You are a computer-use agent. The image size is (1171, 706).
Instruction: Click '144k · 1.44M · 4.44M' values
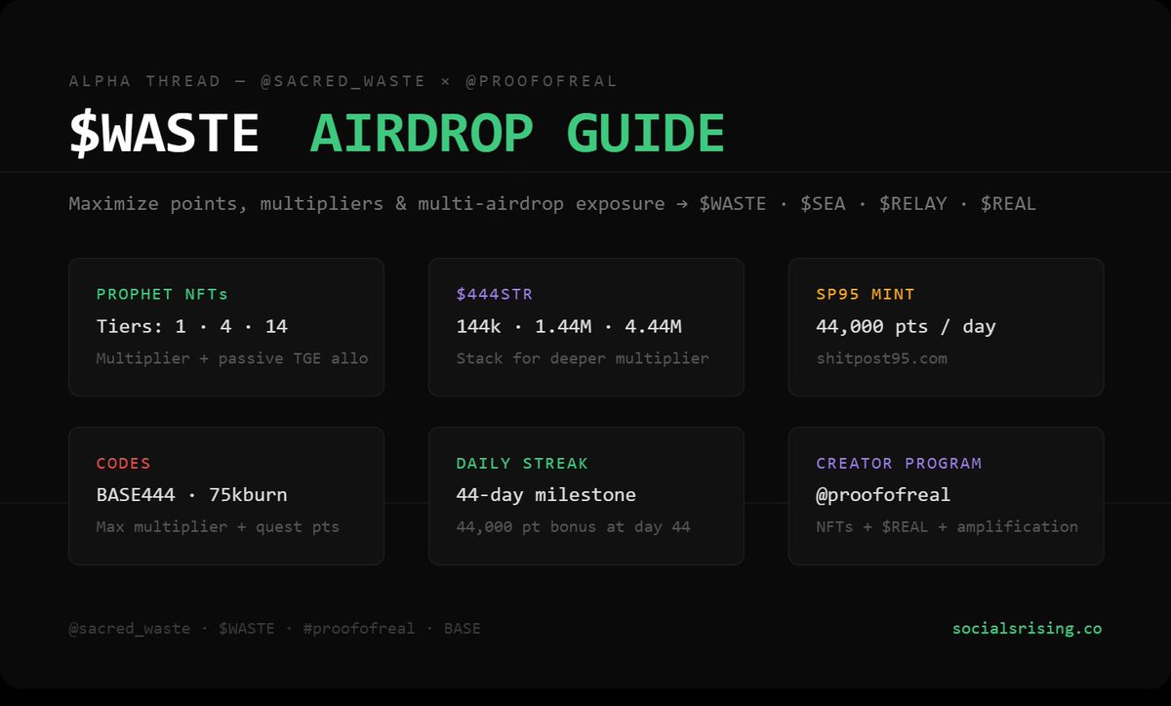tap(569, 326)
